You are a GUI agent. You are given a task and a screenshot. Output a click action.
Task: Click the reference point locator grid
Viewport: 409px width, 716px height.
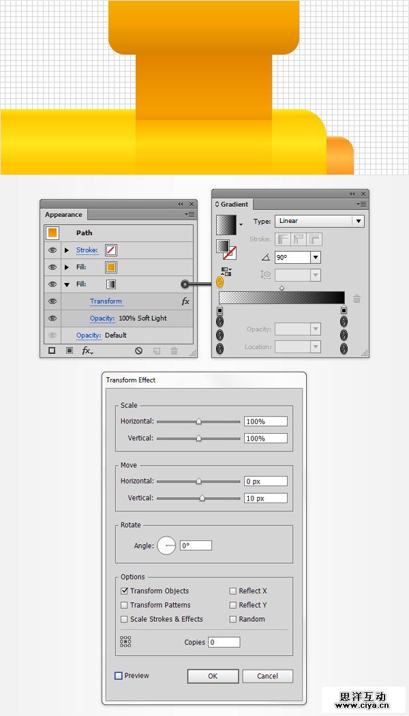coord(125,642)
